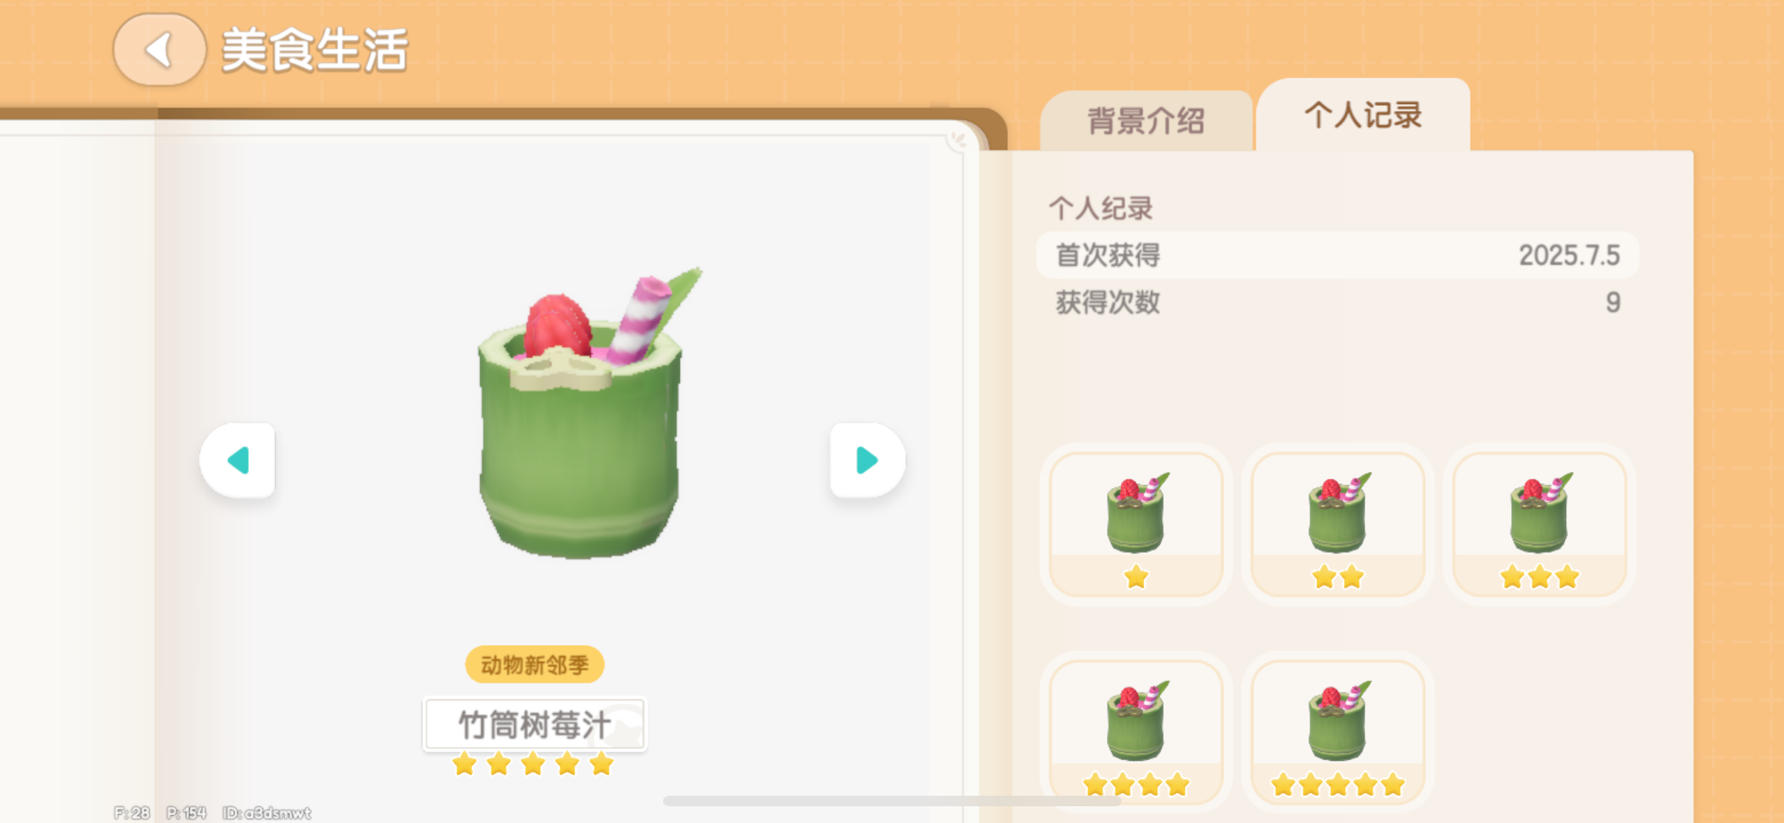The width and height of the screenshot is (1784, 823).
Task: Select the three-star bamboo juice thumbnail
Action: [1539, 524]
